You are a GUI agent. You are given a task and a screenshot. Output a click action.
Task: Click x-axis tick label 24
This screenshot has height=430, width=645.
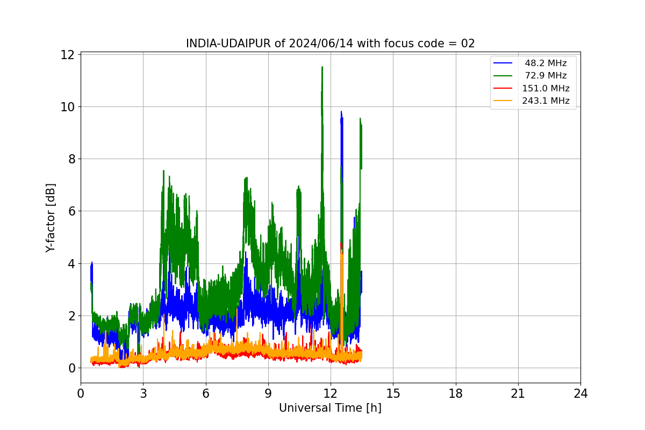[580, 393]
